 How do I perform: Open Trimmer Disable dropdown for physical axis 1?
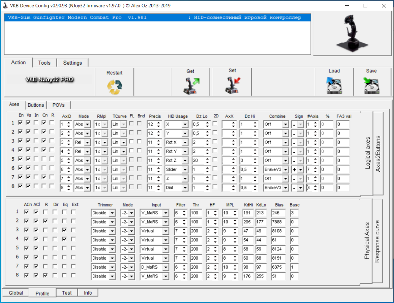112,213
